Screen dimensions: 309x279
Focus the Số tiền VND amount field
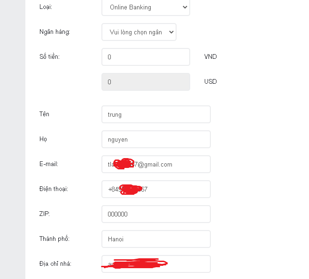(146, 57)
